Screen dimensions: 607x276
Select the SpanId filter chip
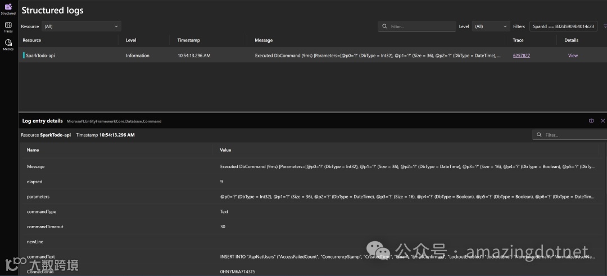pos(563,26)
